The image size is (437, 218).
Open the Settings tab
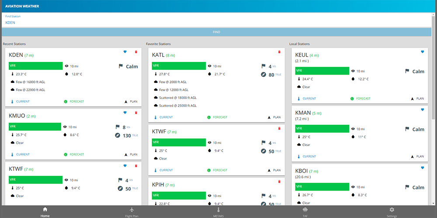coord(392,212)
